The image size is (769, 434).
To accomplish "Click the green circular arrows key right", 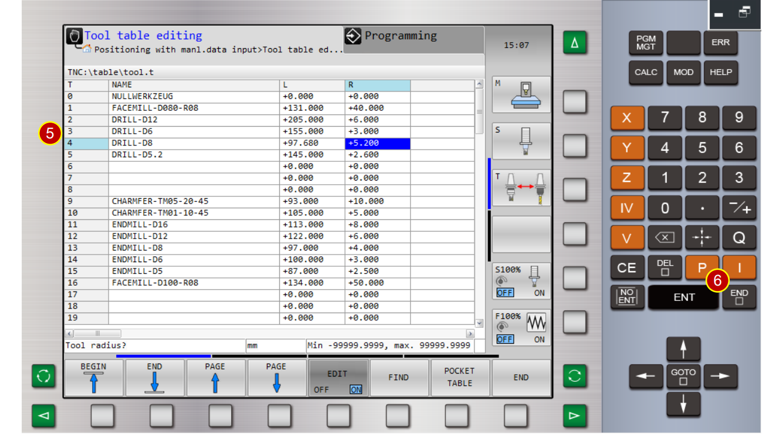I will 575,376.
